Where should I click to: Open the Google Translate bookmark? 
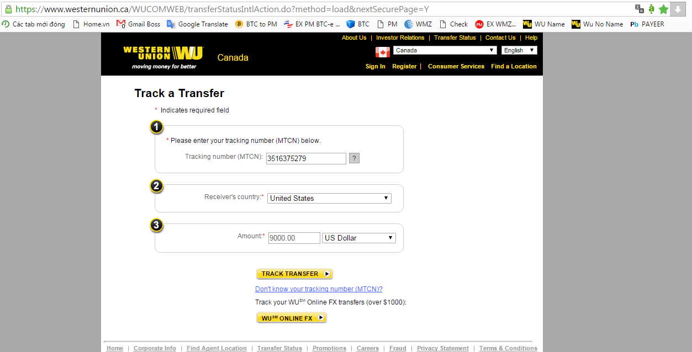tap(197, 24)
